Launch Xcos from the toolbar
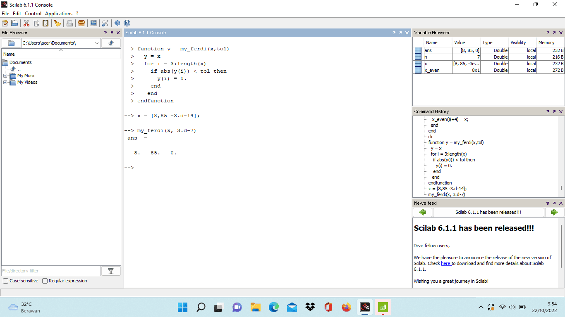 pos(93,23)
